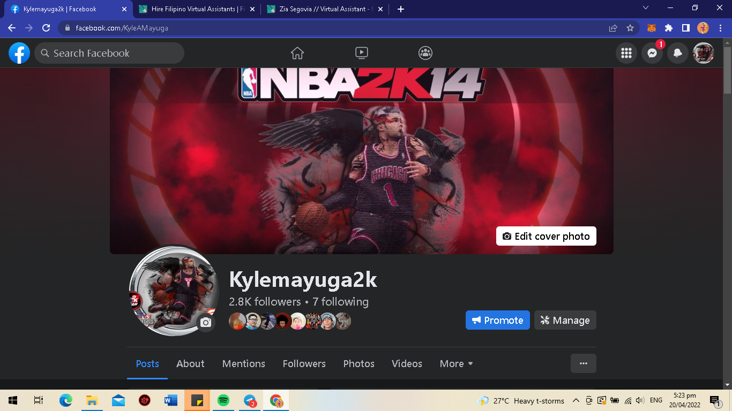Screen dimensions: 732x411
Task: Open File Explorer from the taskbar
Action: click(92, 400)
